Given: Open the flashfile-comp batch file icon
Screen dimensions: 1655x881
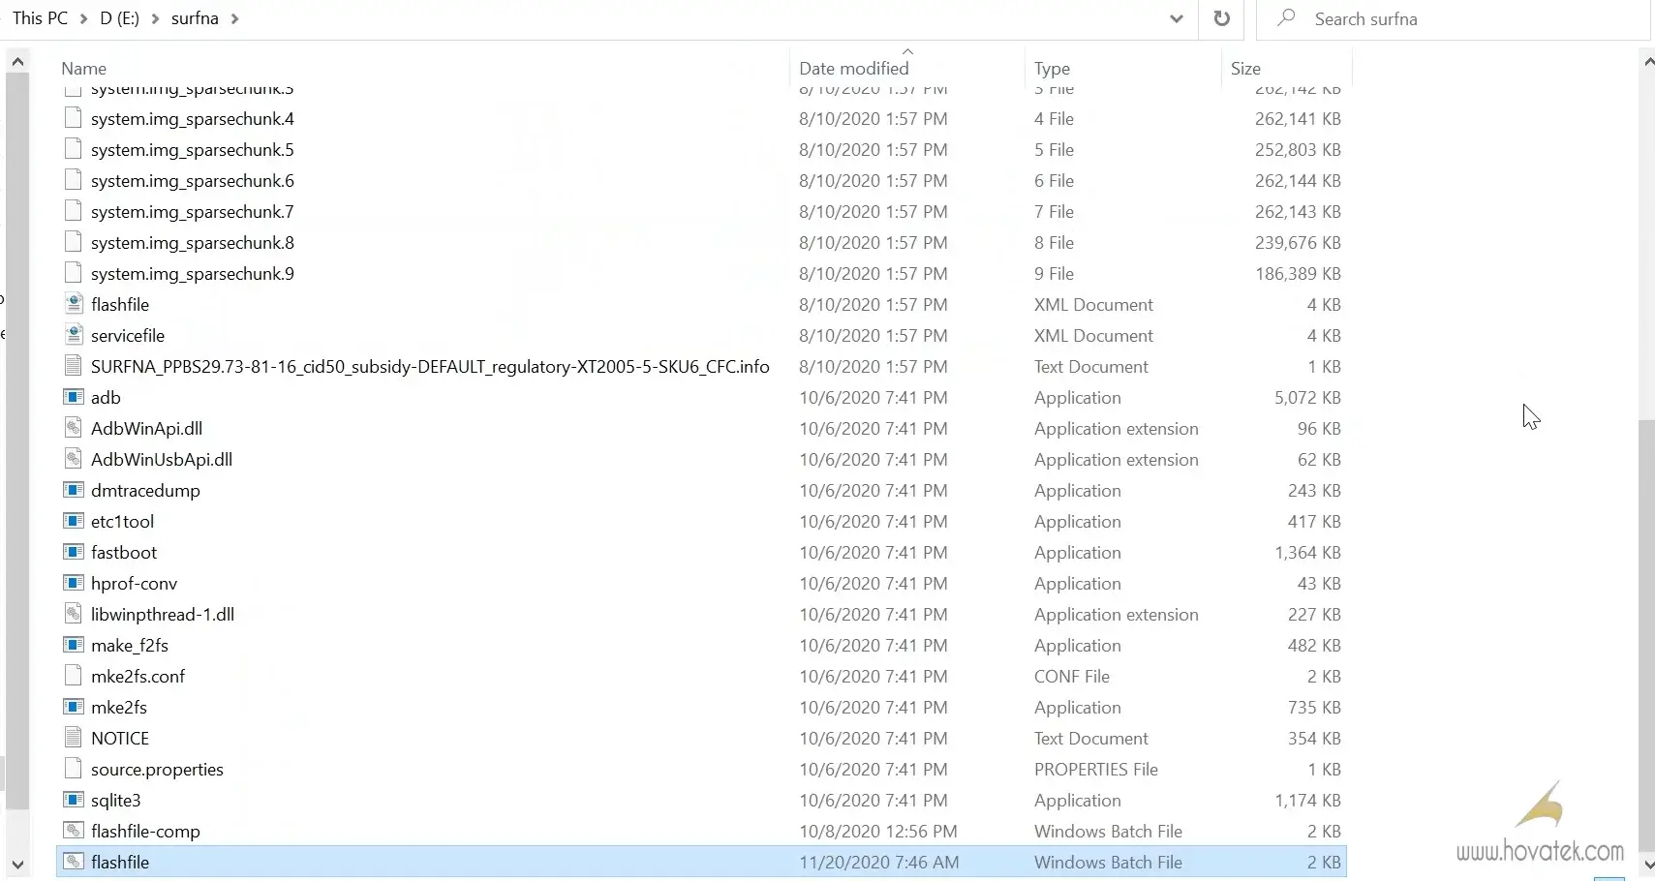Looking at the screenshot, I should click(x=74, y=831).
